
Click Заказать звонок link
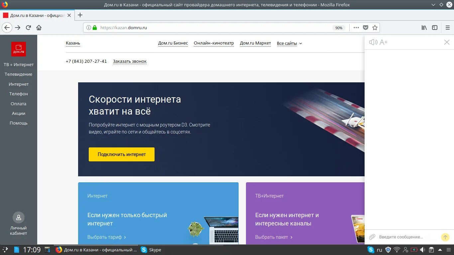click(130, 61)
